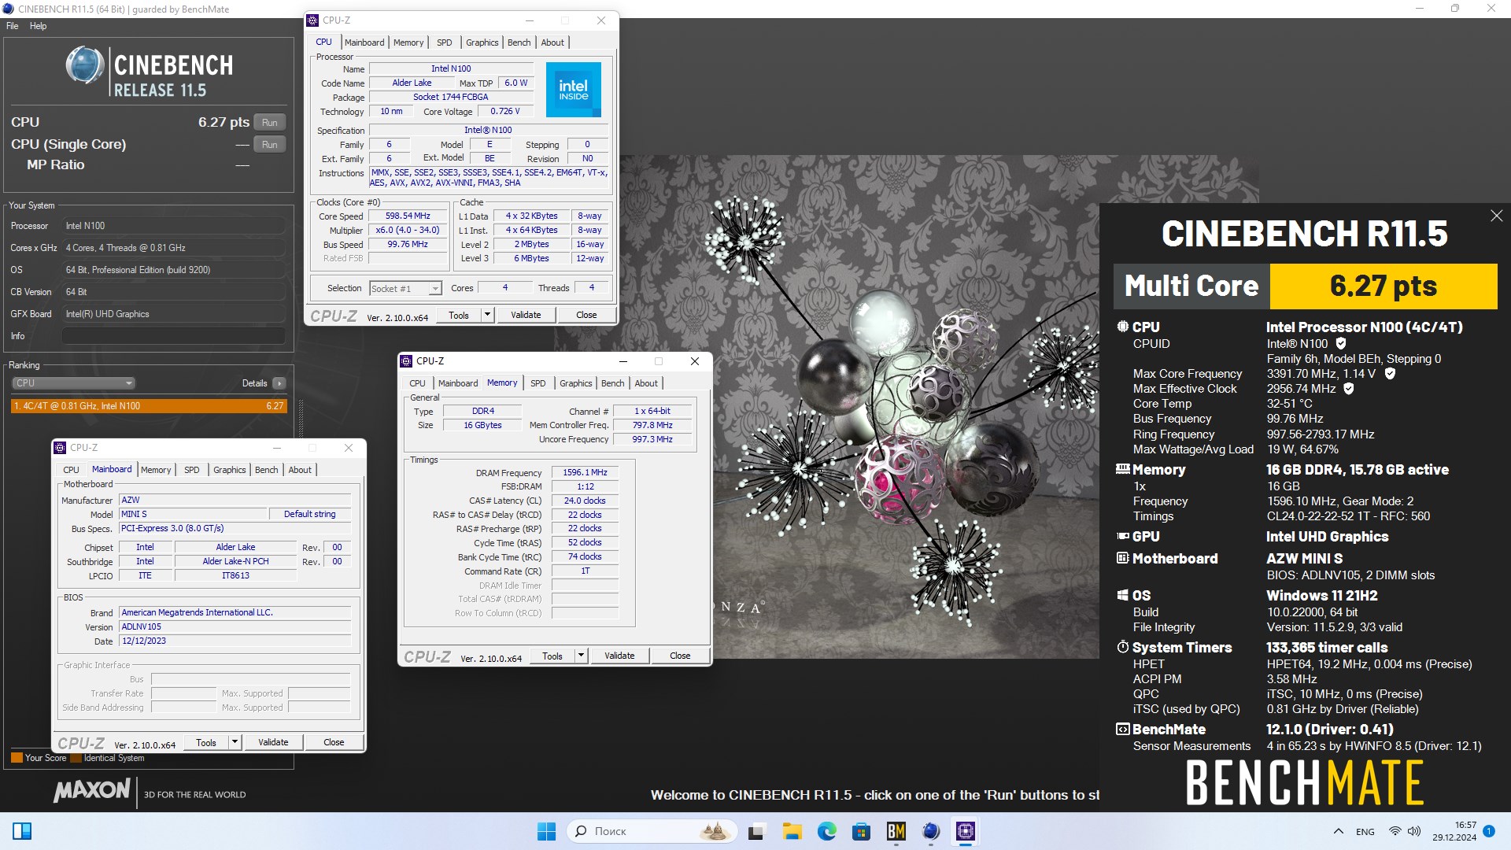Click the MAXON logo at bottom
The width and height of the screenshot is (1511, 850).
coord(92,791)
